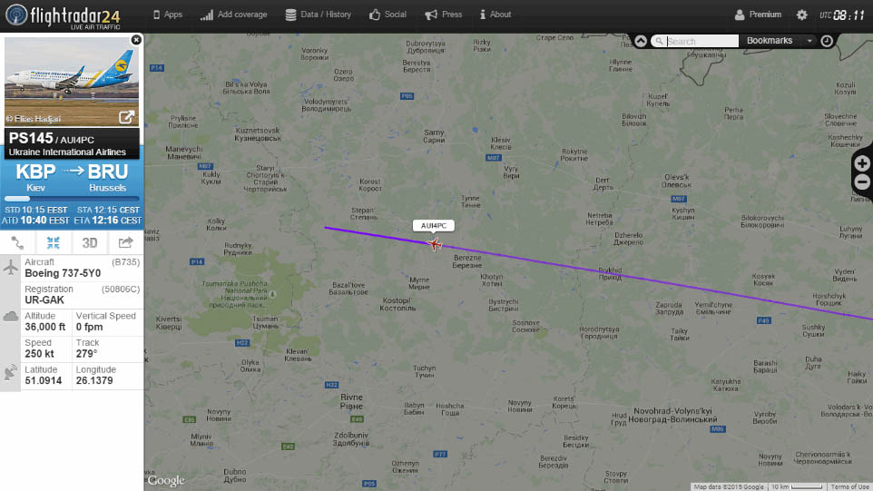
Task: Expand the Bookmarks dropdown
Action: [779, 41]
